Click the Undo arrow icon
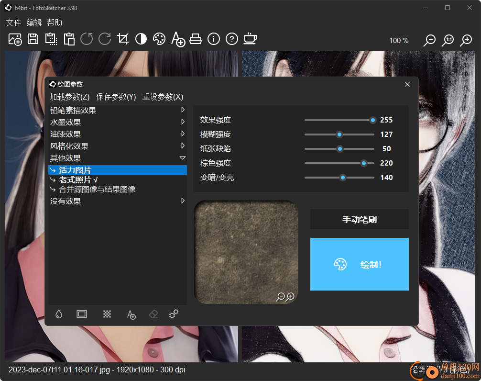This screenshot has width=481, height=381. 87,39
